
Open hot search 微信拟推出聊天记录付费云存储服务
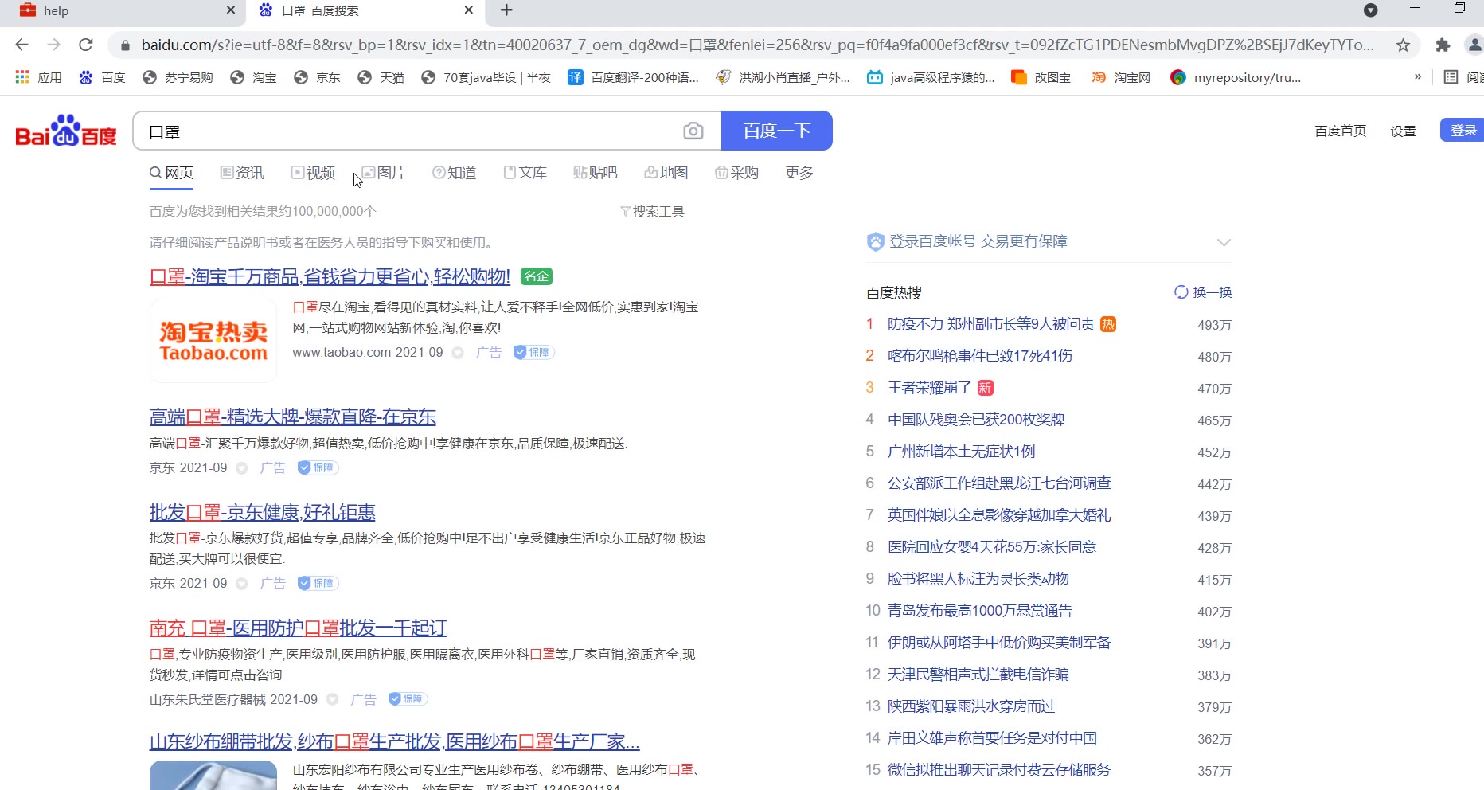coord(999,770)
